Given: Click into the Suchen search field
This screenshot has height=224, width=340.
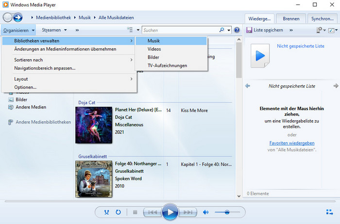Looking at the screenshot, I should point(180,30).
